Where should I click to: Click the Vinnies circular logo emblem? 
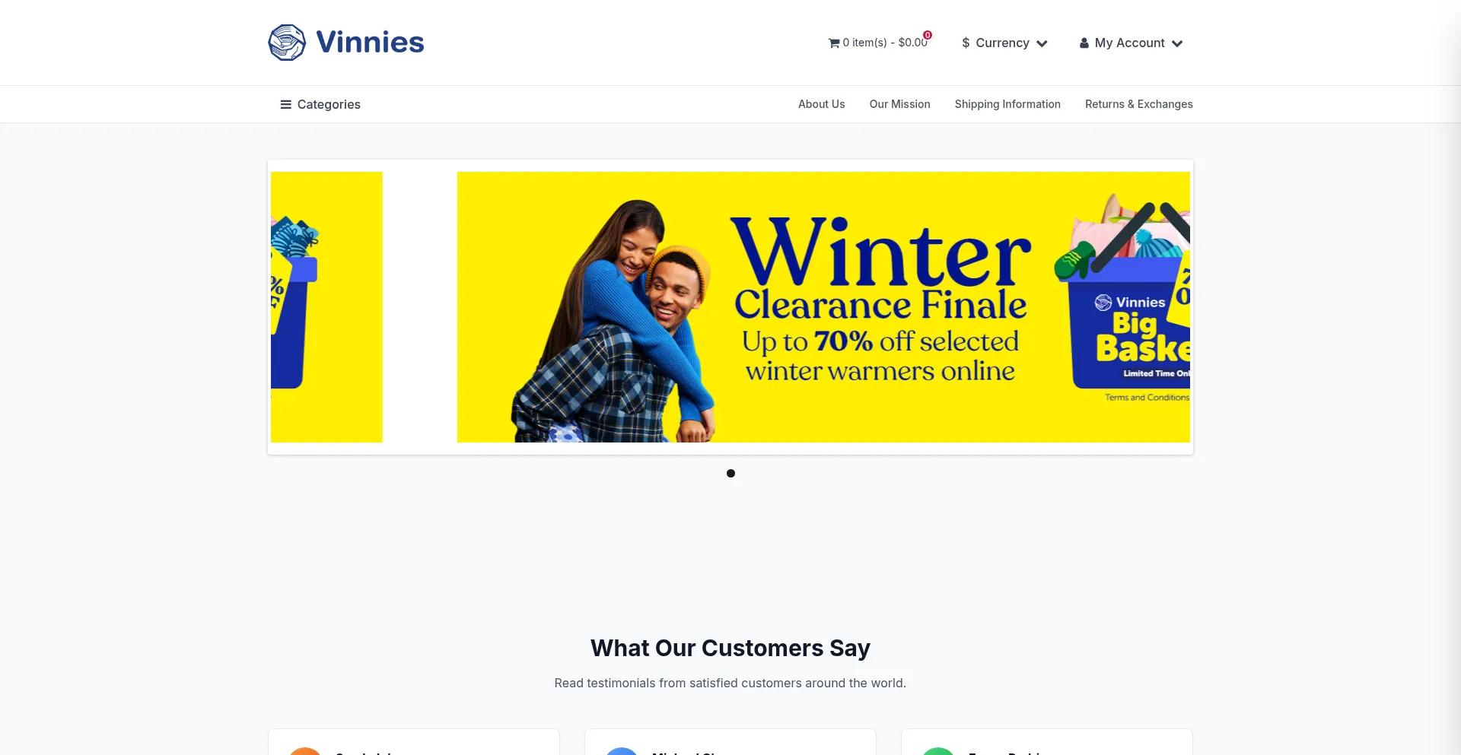287,43
